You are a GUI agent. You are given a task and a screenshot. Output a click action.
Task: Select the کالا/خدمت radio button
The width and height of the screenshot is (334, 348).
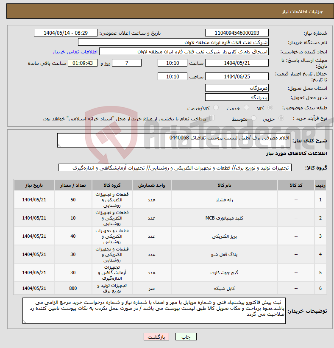(x=216, y=108)
